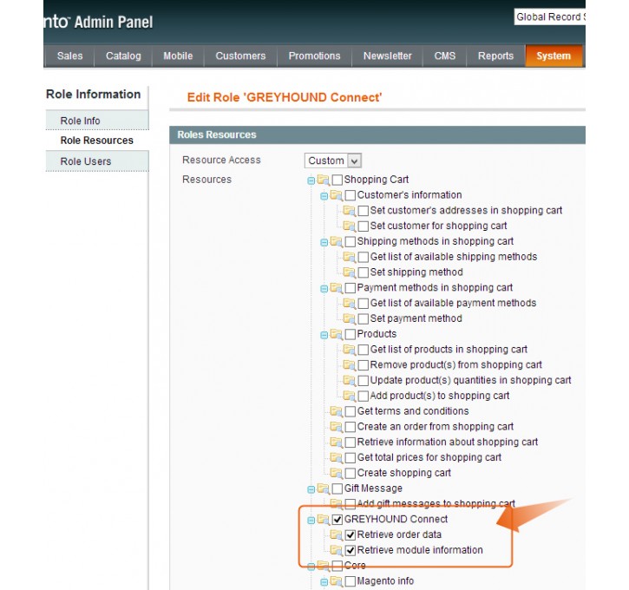The image size is (629, 590).
Task: Click folder icon beside Set payment method
Action: tap(349, 319)
